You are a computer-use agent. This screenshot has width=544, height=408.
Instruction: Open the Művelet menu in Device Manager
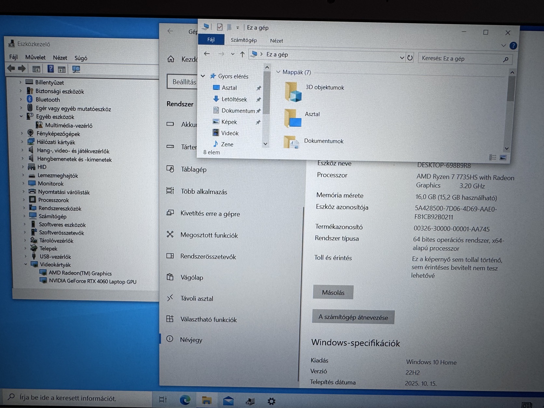coord(35,57)
